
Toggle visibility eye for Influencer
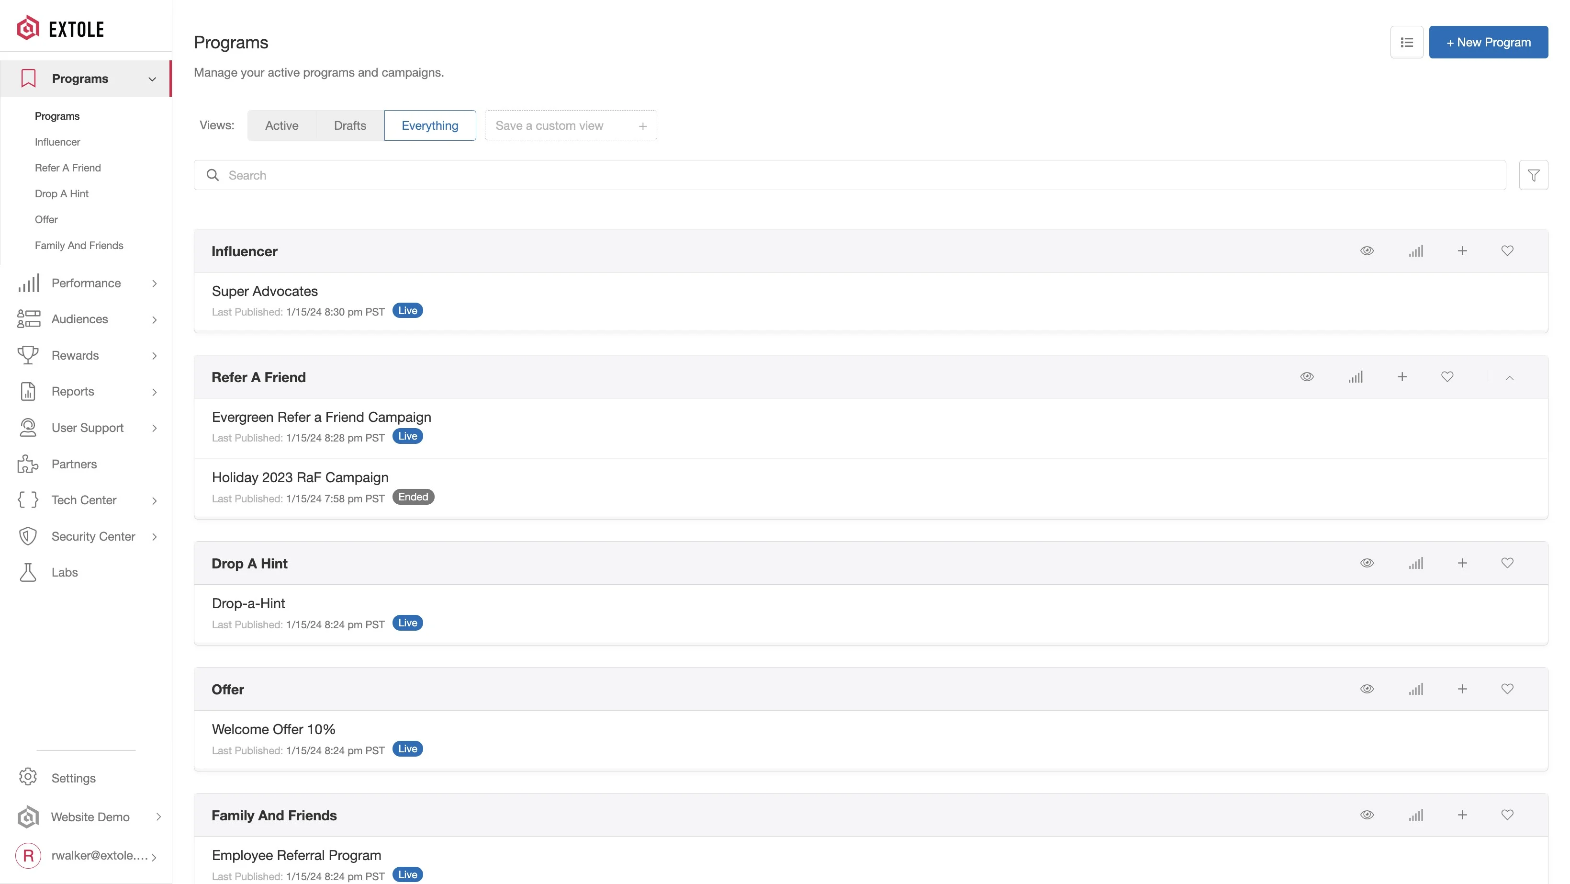tap(1367, 251)
